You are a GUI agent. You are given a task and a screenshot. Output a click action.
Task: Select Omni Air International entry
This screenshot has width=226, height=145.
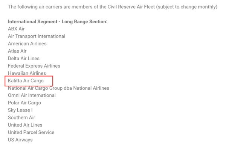point(32,95)
